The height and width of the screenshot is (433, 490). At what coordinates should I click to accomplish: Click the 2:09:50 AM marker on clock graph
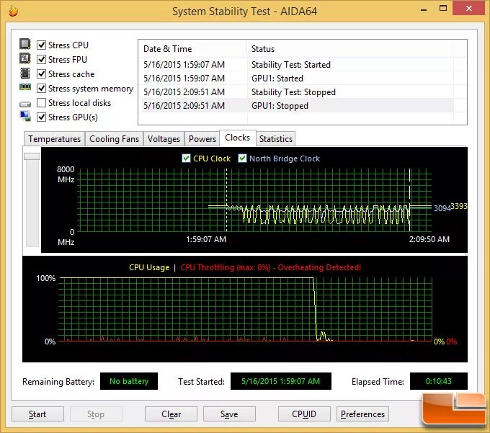(429, 239)
